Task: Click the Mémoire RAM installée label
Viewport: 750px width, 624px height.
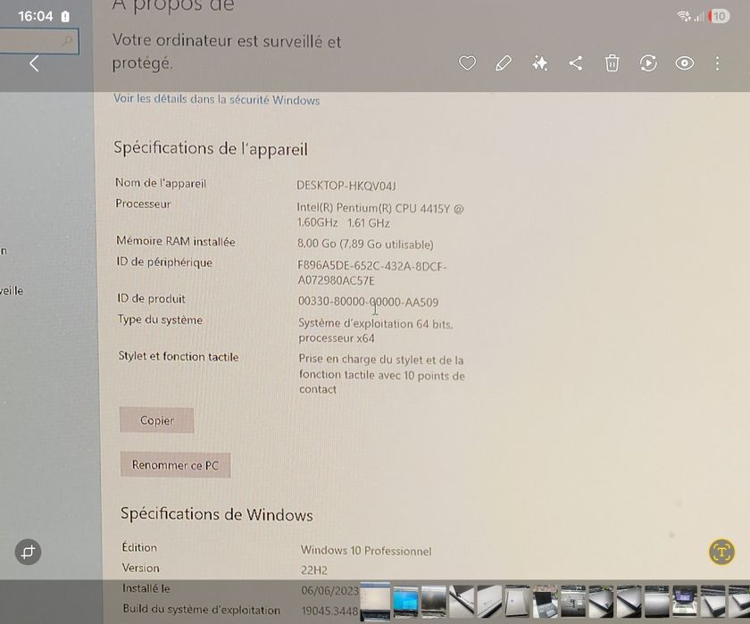Action: [176, 241]
